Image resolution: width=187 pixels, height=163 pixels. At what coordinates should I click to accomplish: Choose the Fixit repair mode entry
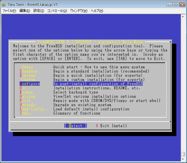pyautogui.click(x=25, y=101)
